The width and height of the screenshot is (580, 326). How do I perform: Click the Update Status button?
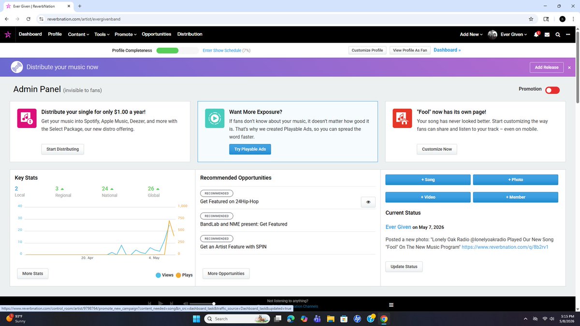click(404, 267)
